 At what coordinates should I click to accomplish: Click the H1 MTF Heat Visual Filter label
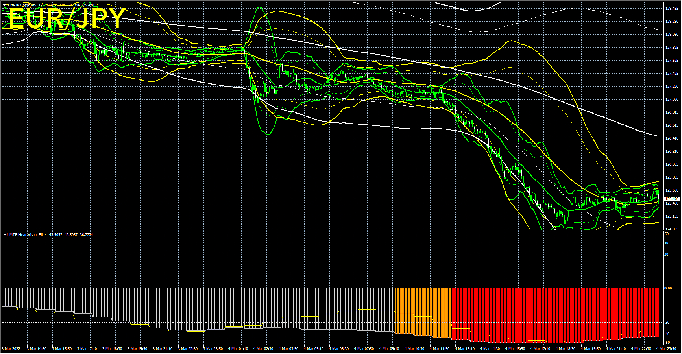(48, 235)
